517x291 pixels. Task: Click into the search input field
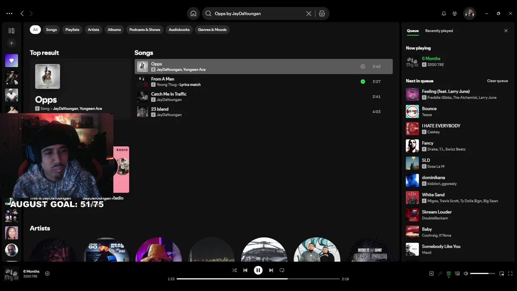pyautogui.click(x=258, y=13)
